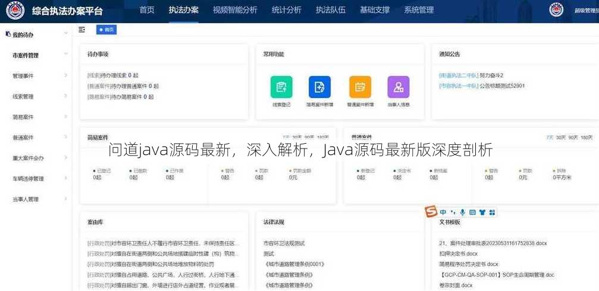The height and width of the screenshot is (291, 599).
Task: Collapse the sidebar with the hamburger icon
Action: click(81, 30)
